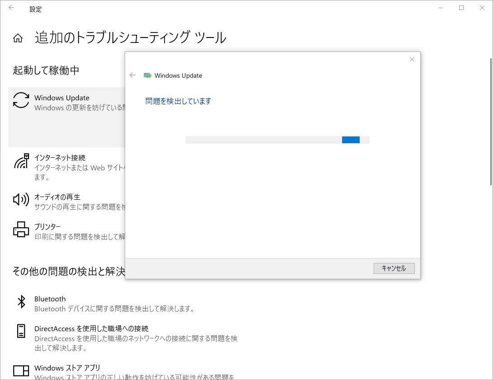Click the 起動して稼働中 section heading
The width and height of the screenshot is (493, 380).
tap(46, 70)
